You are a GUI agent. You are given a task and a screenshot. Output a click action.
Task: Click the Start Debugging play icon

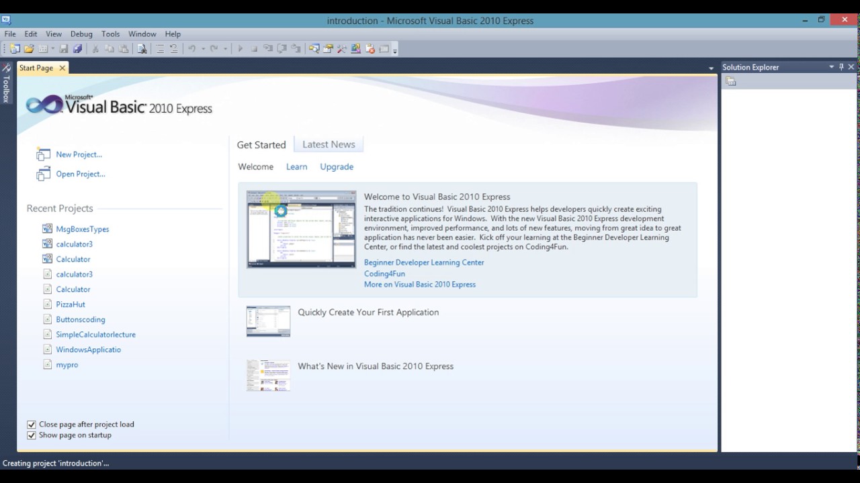(x=240, y=48)
